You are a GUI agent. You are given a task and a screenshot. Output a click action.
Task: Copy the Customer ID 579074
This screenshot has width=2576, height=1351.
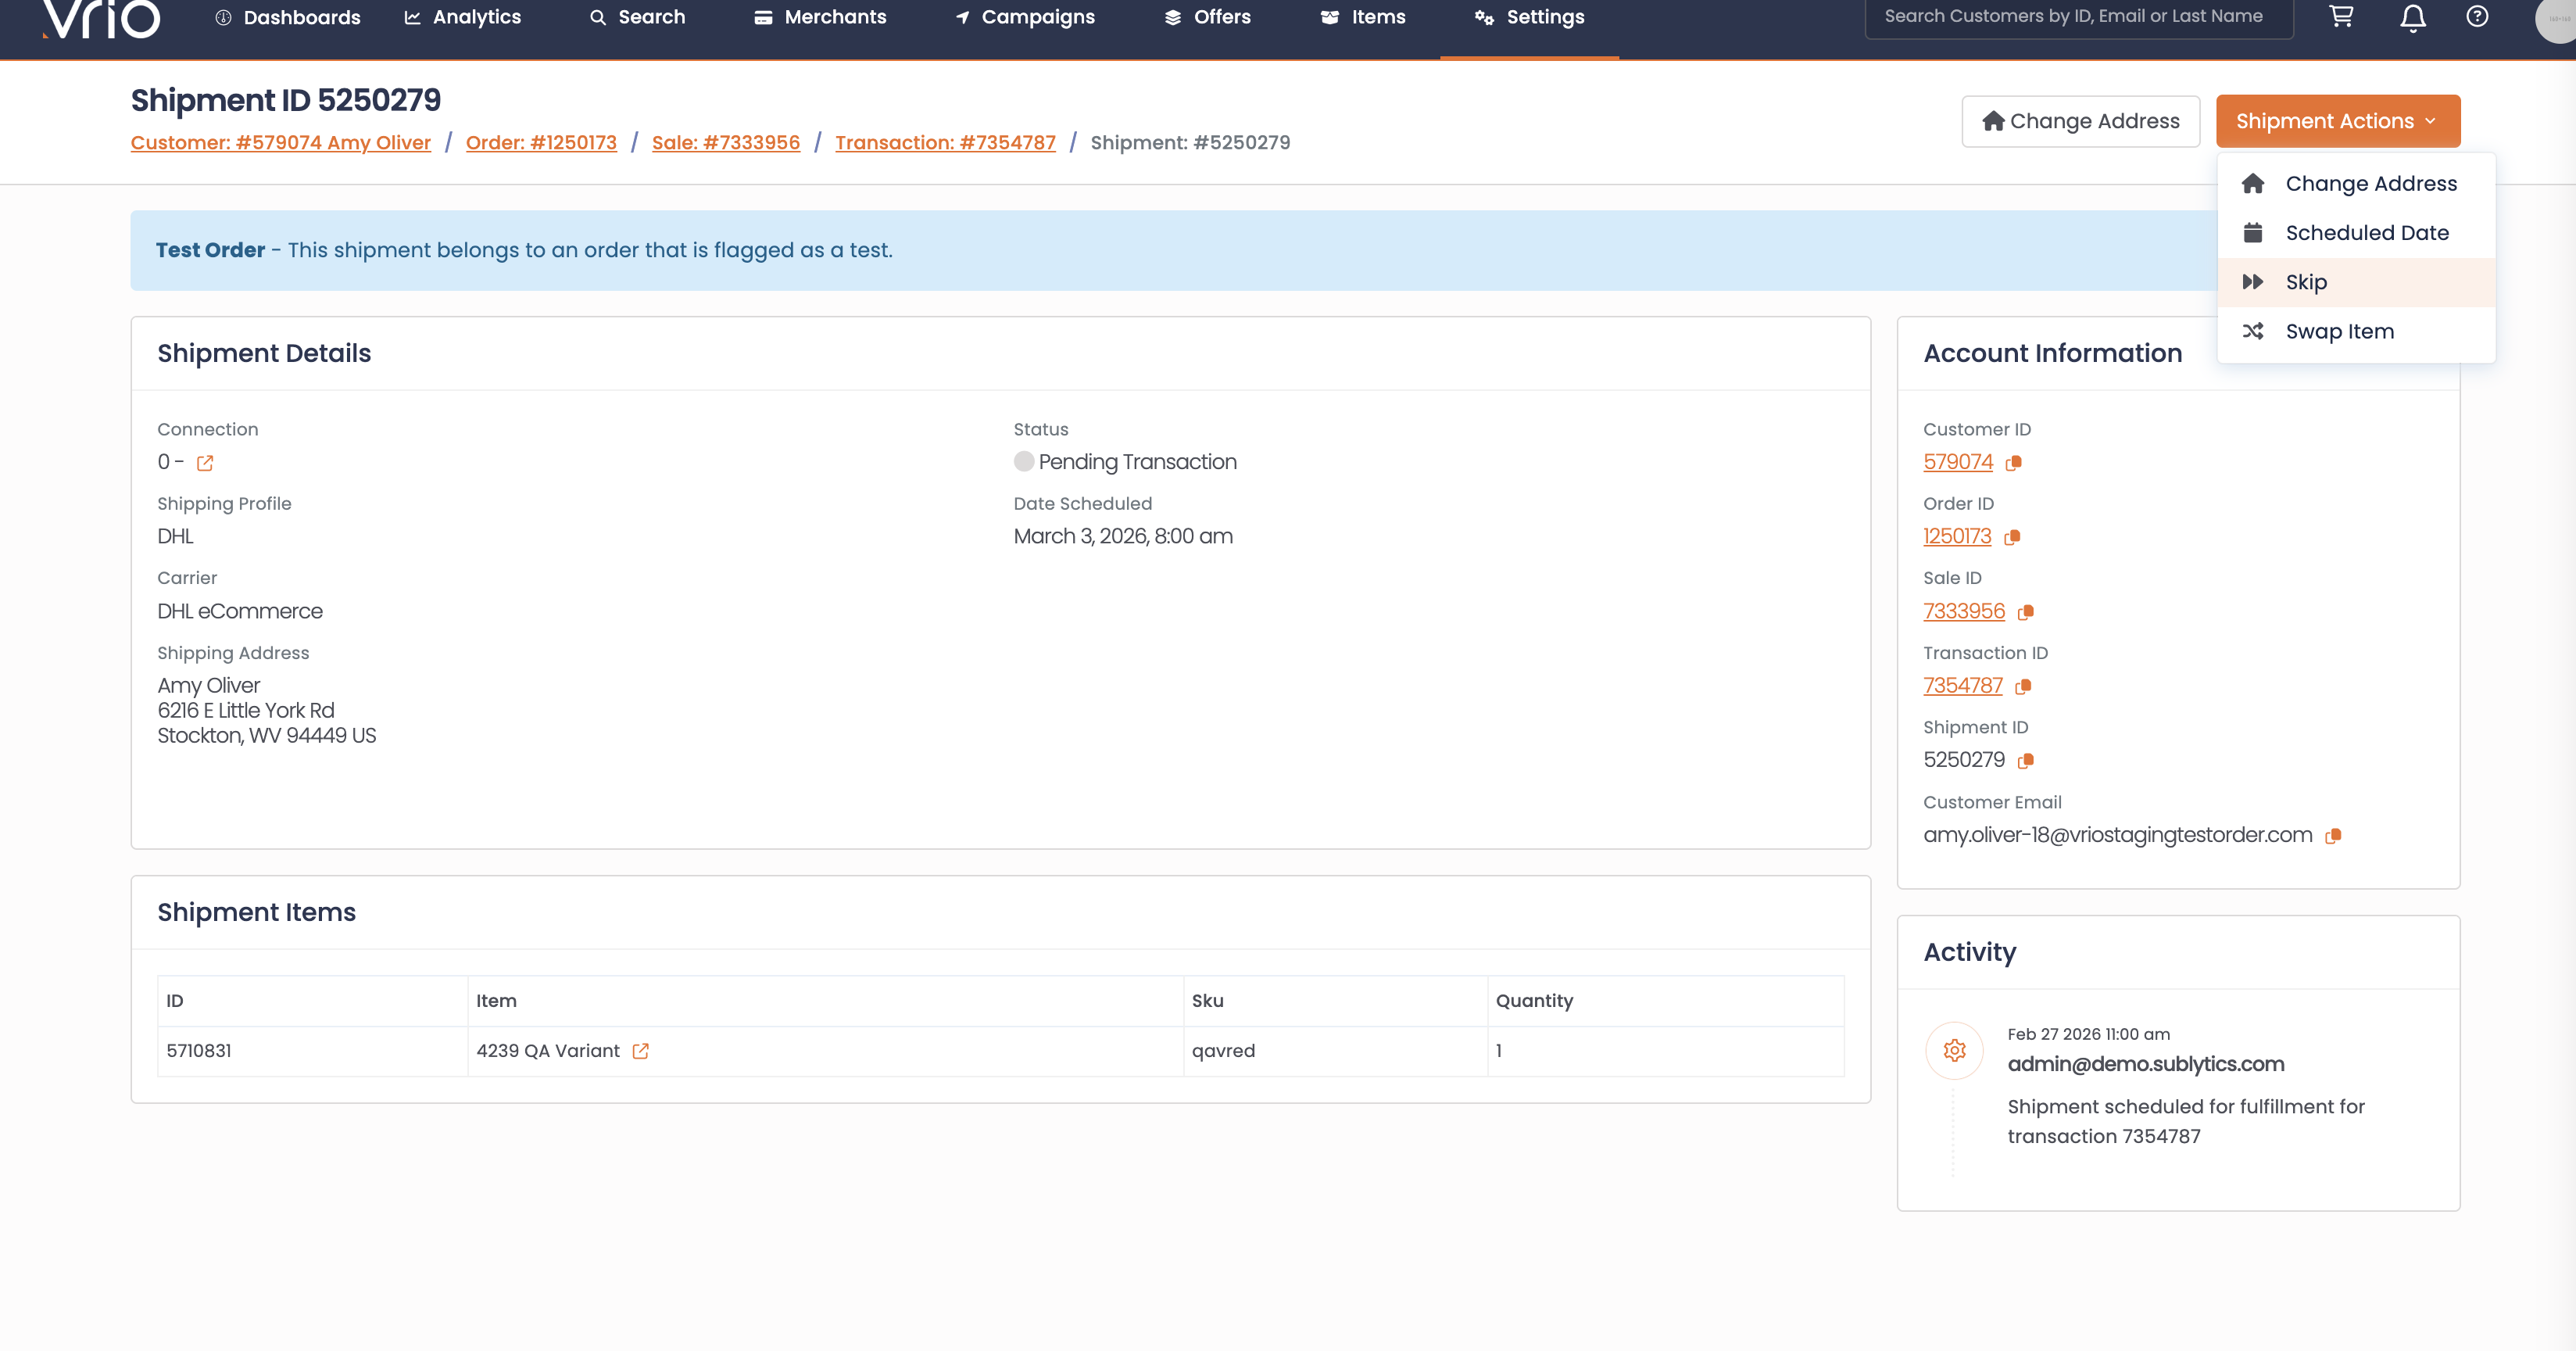click(2014, 463)
